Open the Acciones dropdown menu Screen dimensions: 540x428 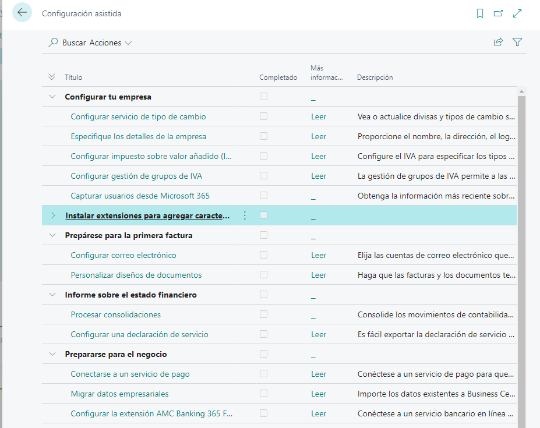click(x=111, y=43)
